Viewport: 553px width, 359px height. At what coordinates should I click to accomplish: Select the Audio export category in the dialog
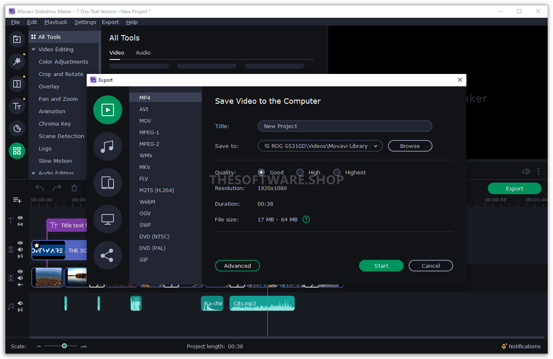point(108,146)
